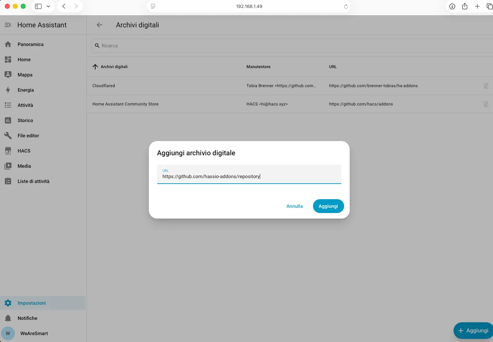Screen dimensions: 493x342
Task: Select the Attività list icon
Action: tap(8, 105)
